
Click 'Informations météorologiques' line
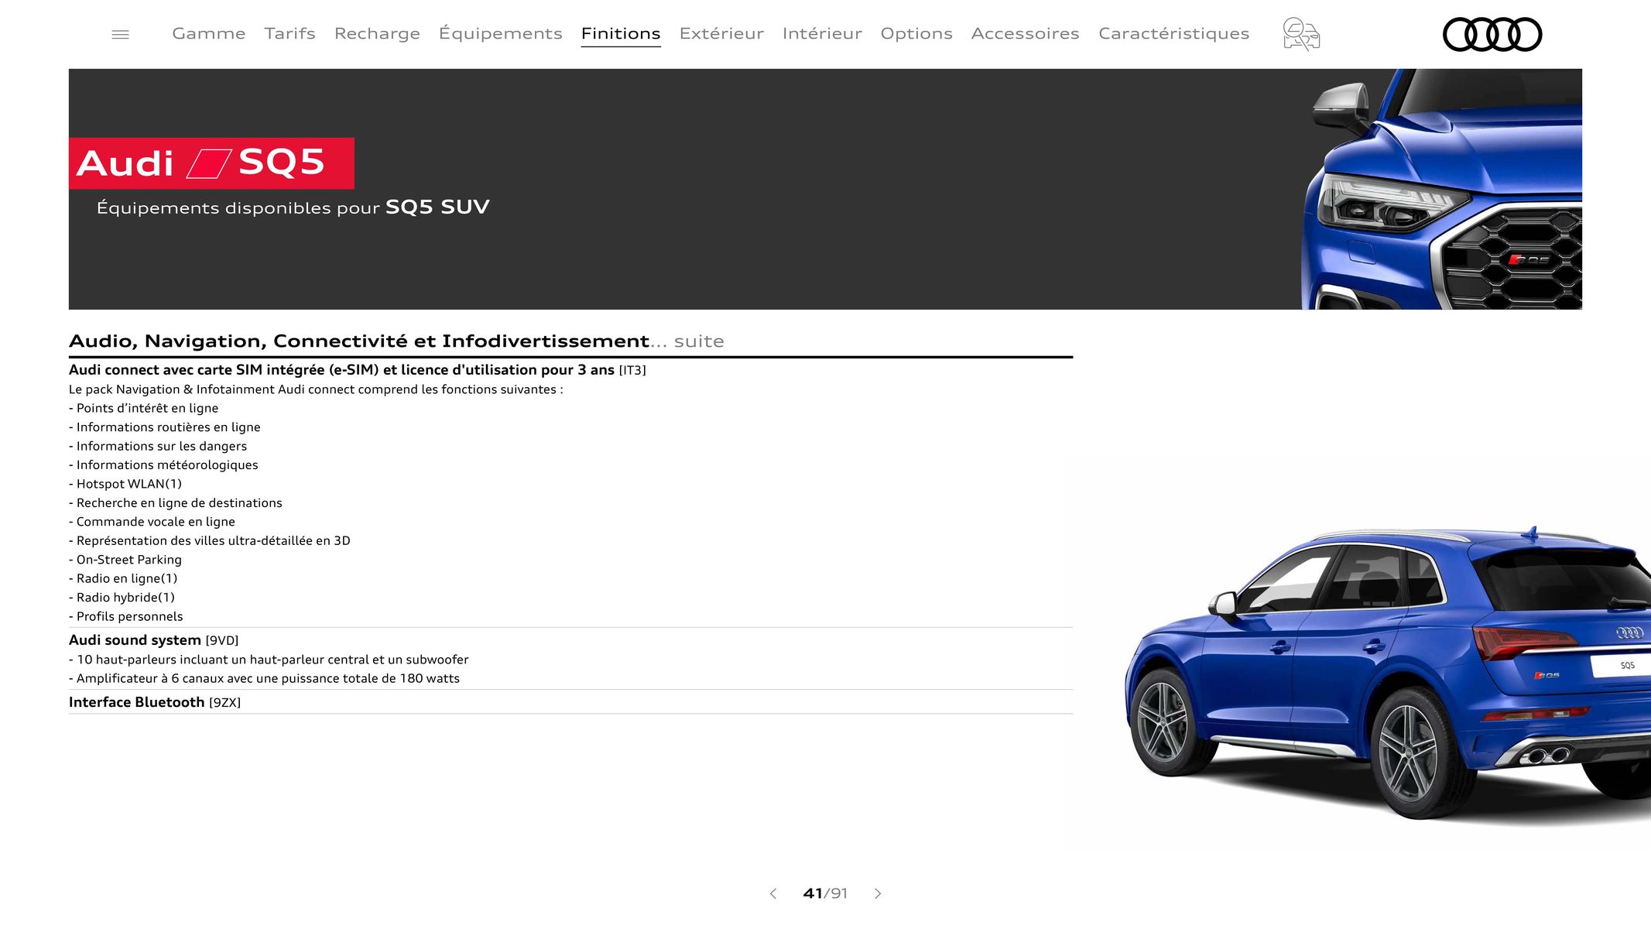(163, 465)
